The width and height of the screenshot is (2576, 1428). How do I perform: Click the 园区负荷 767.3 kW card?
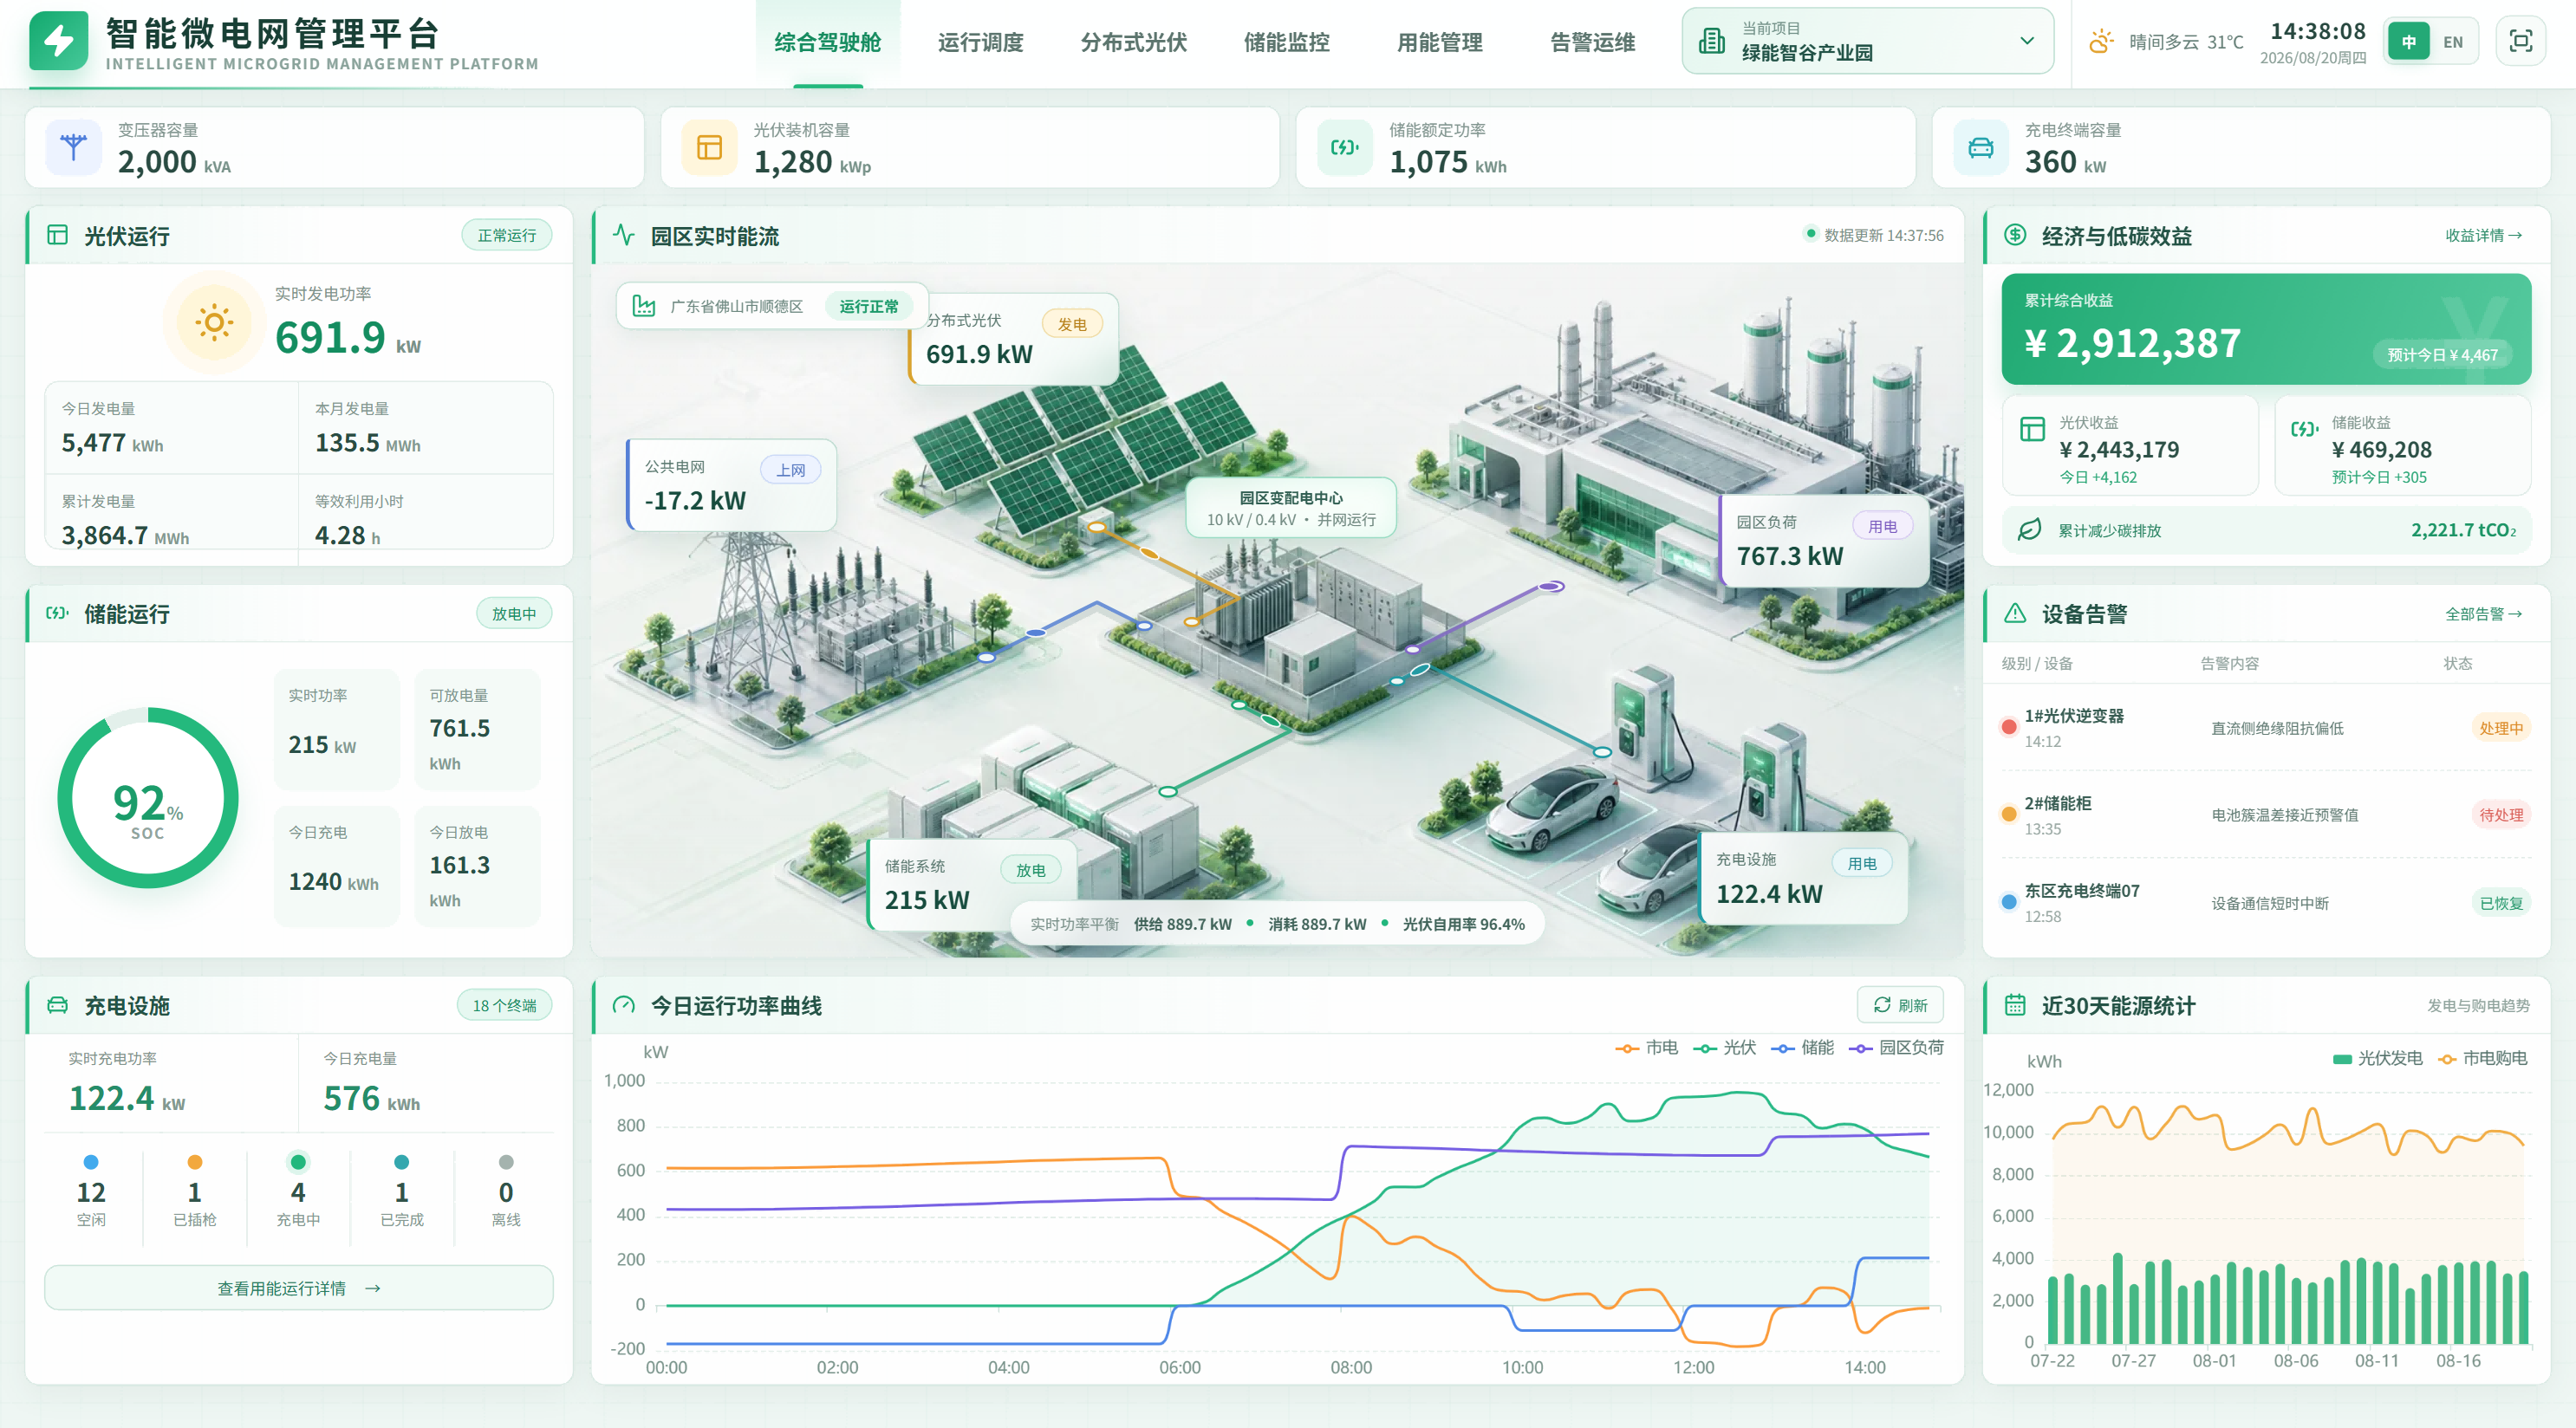(1824, 541)
